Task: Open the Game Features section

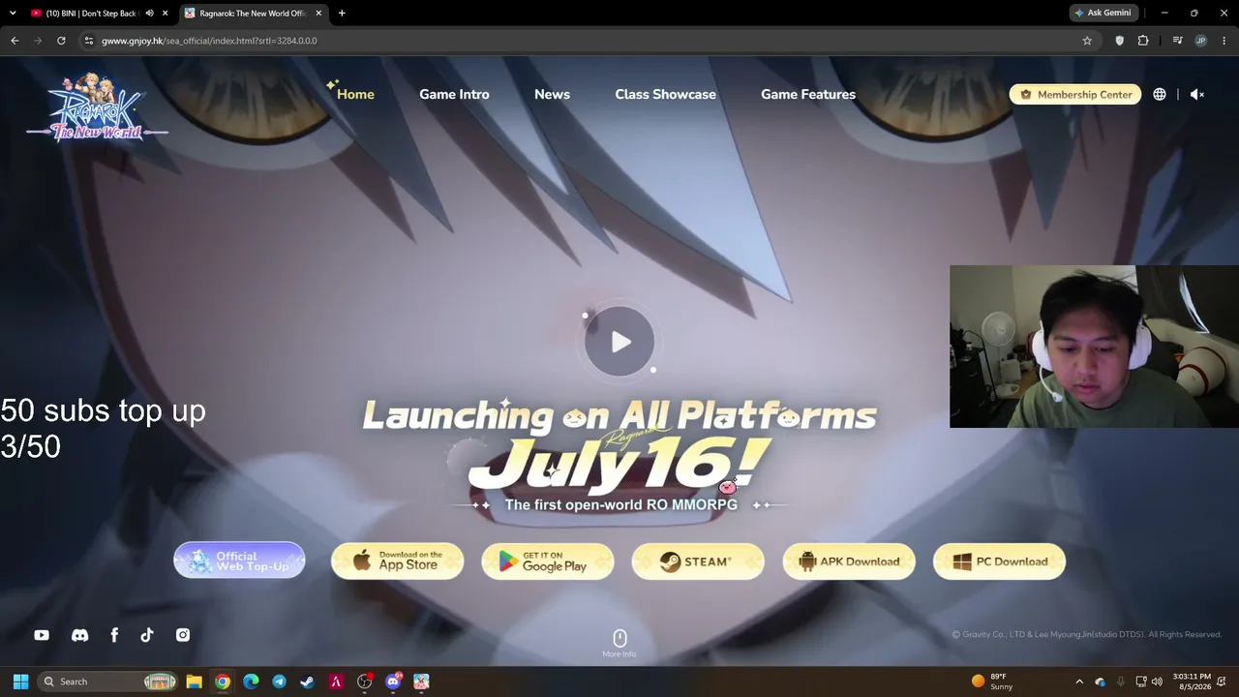Action: click(x=808, y=94)
